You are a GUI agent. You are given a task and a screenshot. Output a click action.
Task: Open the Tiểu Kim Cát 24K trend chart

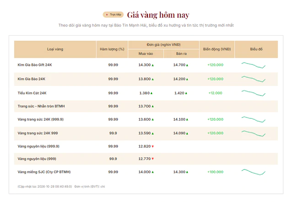[253, 93]
